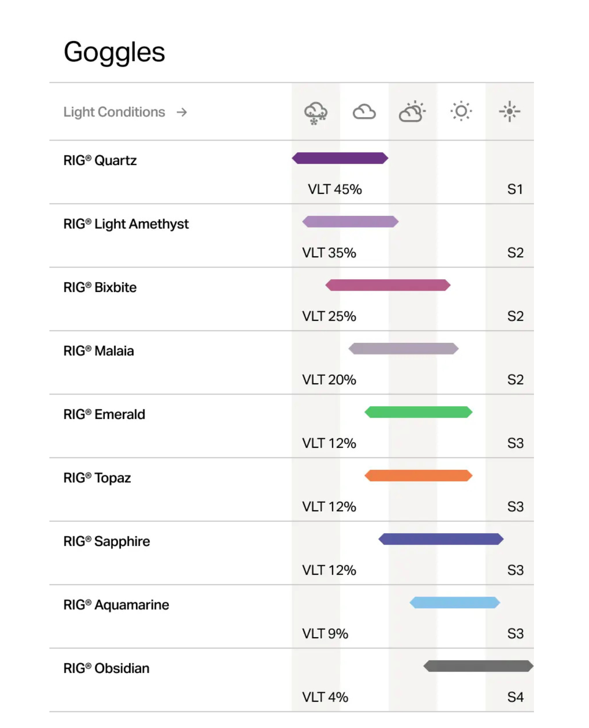The image size is (589, 728).
Task: Click the snowy cloud weather icon
Action: [x=316, y=113]
